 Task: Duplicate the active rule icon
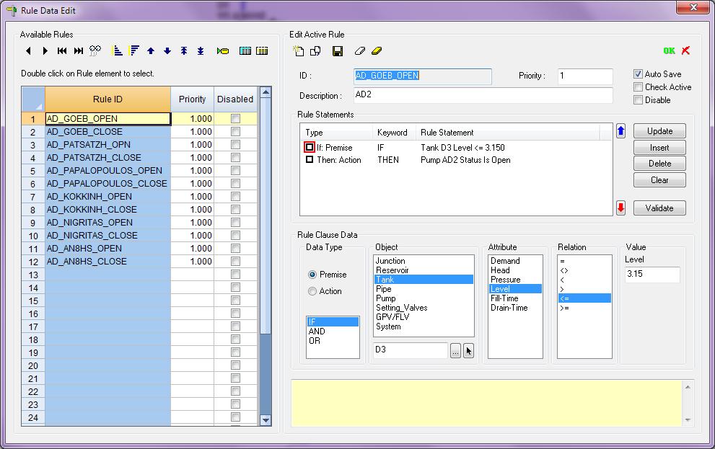click(x=315, y=51)
